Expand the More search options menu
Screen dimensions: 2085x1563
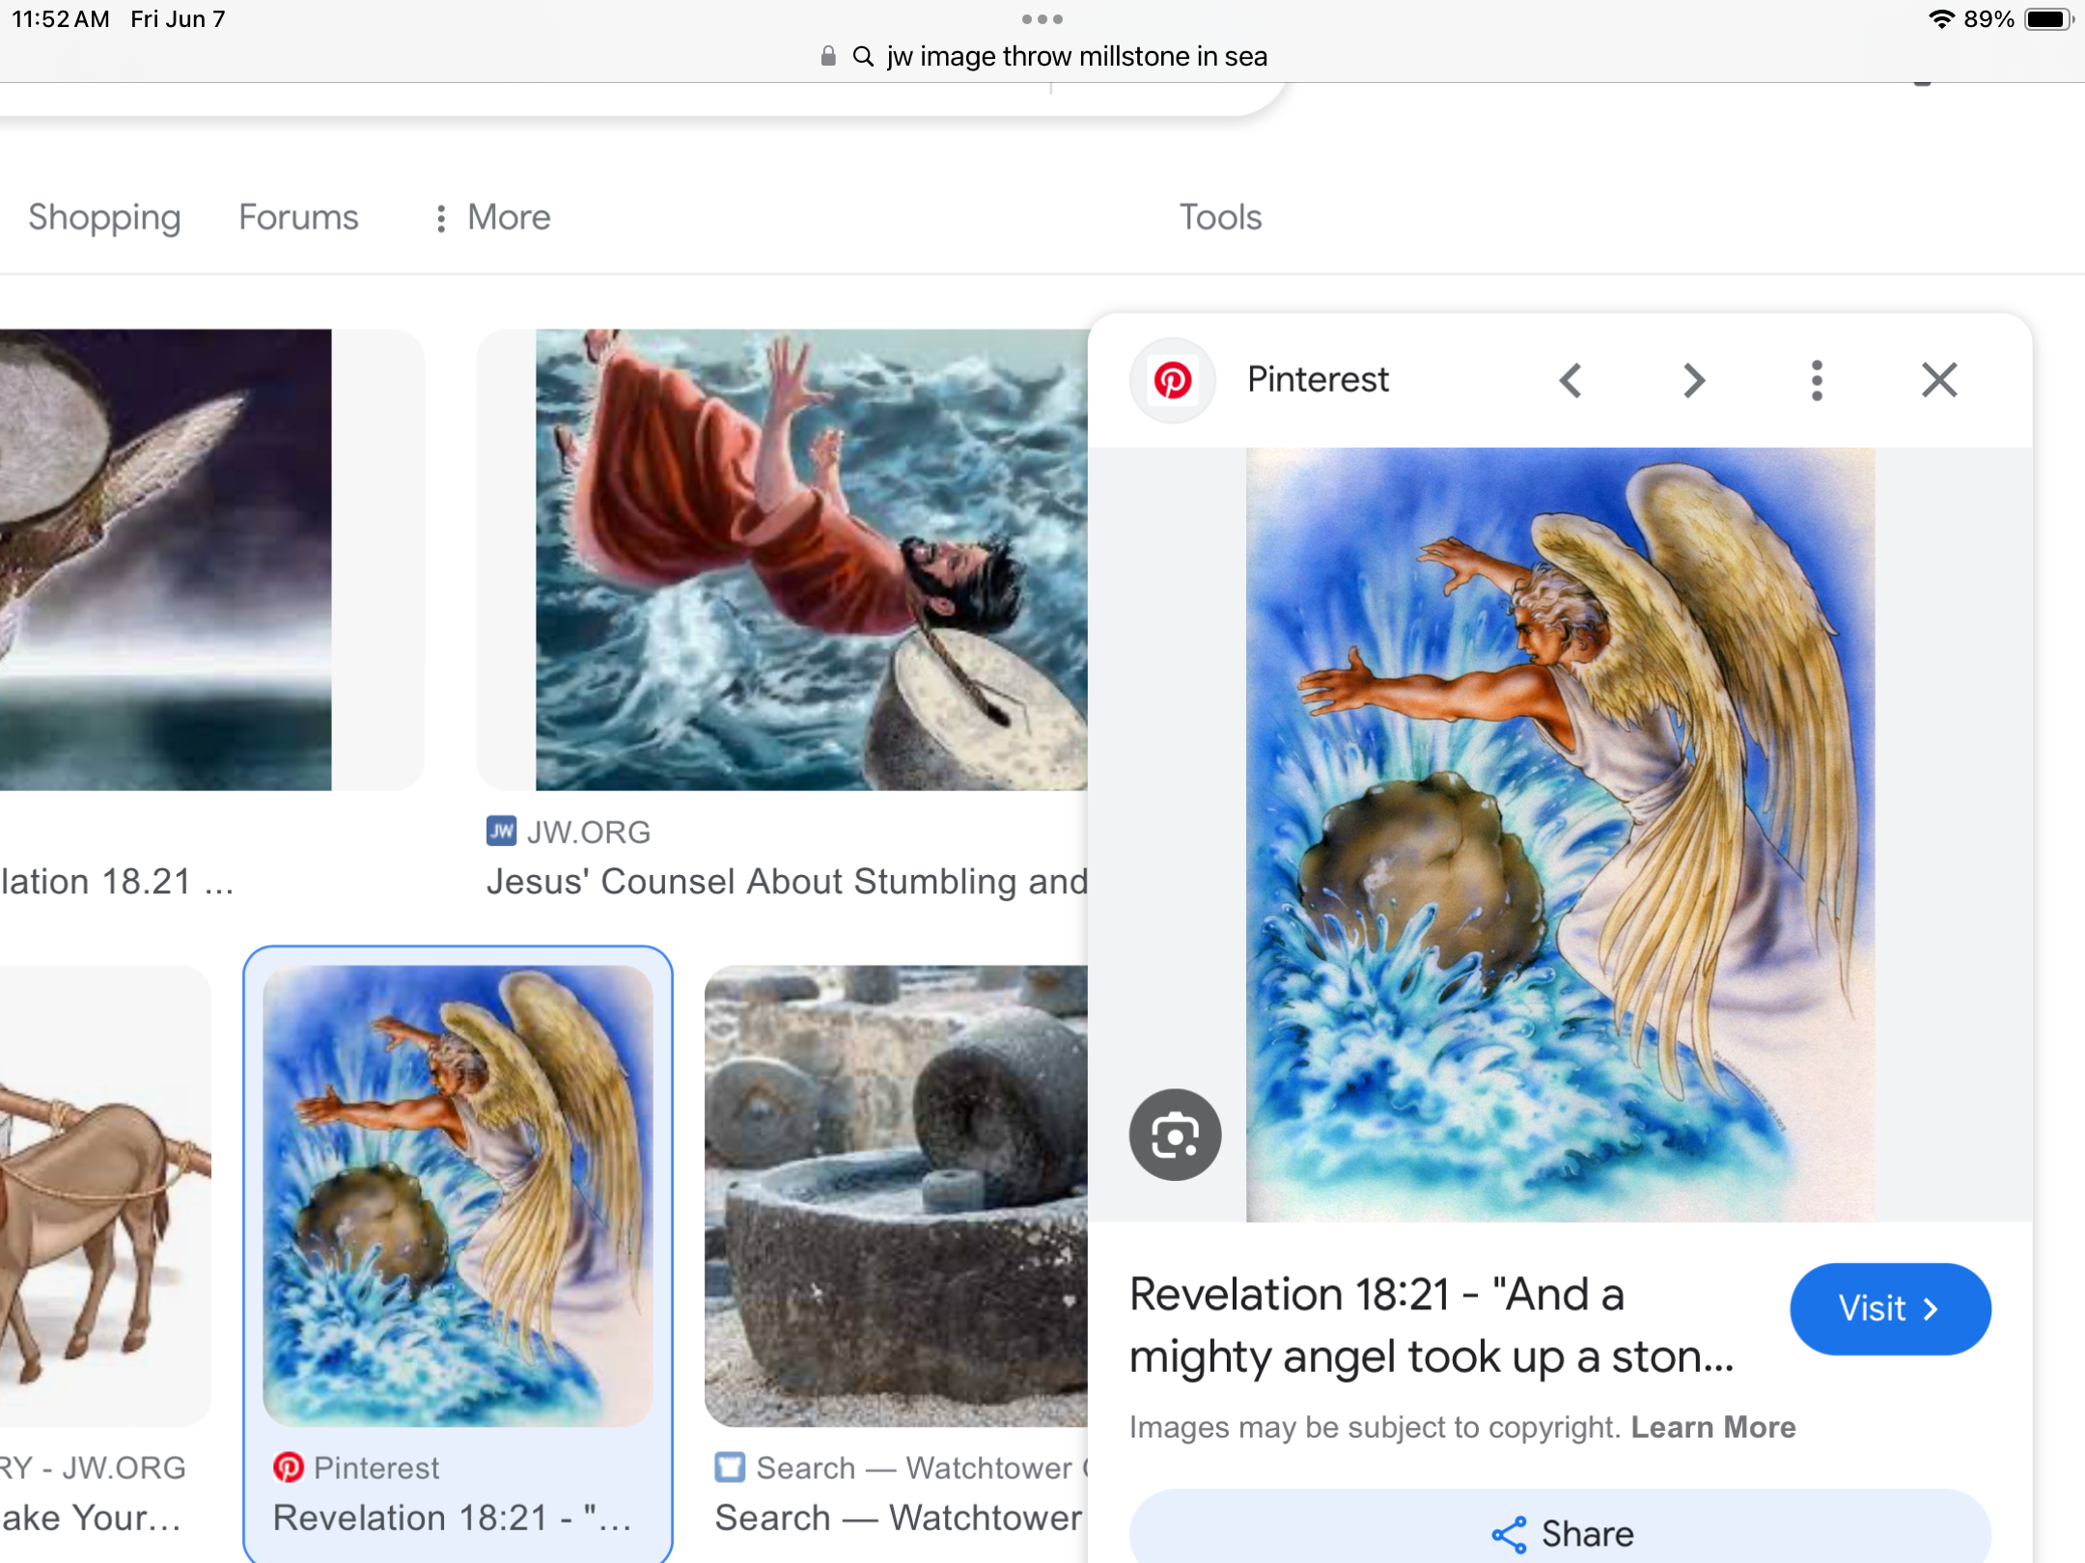pos(493,217)
